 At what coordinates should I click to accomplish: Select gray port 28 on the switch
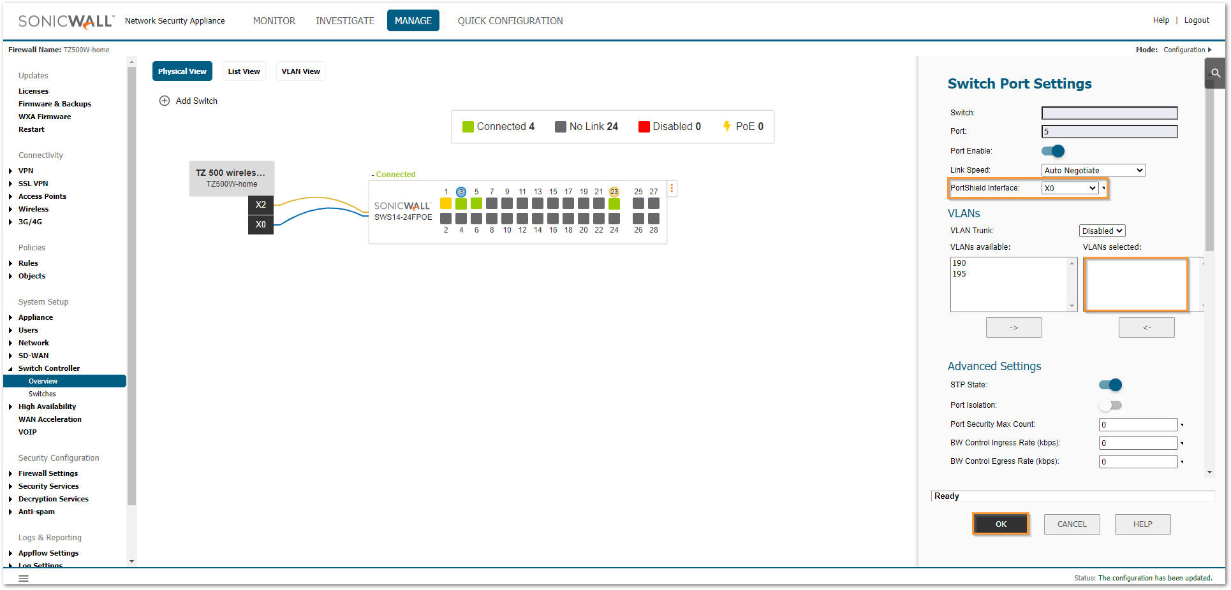click(x=654, y=219)
